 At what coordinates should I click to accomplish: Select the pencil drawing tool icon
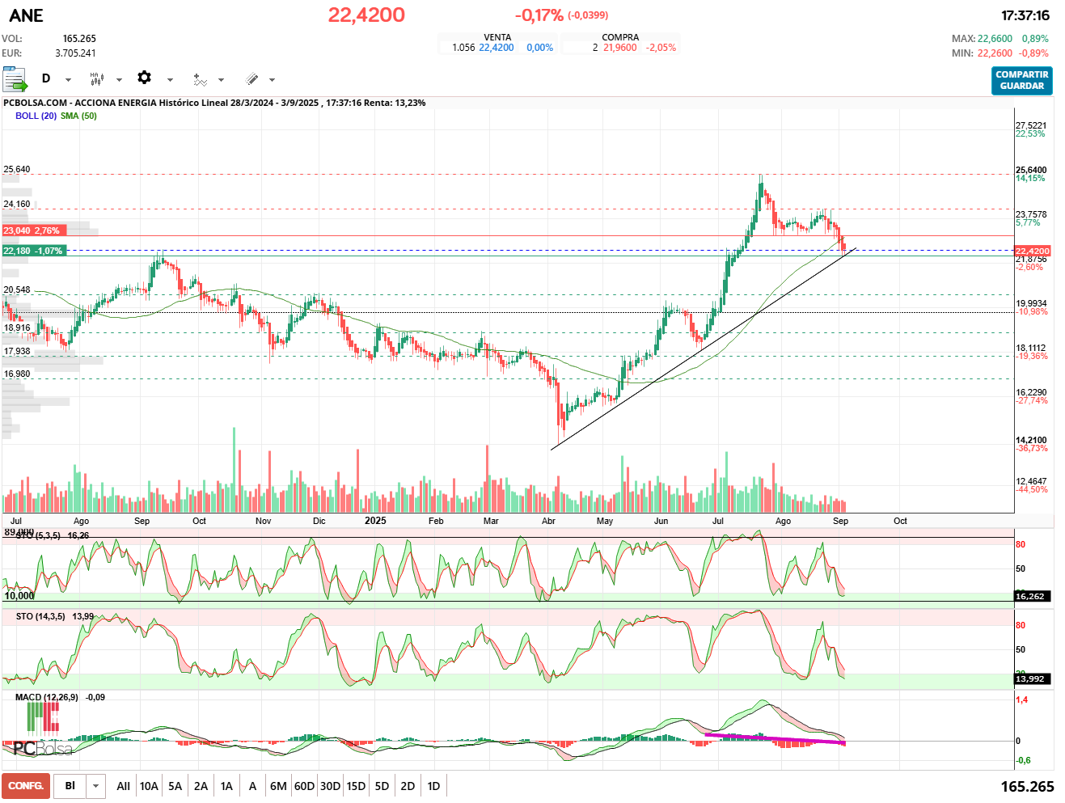pyautogui.click(x=252, y=79)
